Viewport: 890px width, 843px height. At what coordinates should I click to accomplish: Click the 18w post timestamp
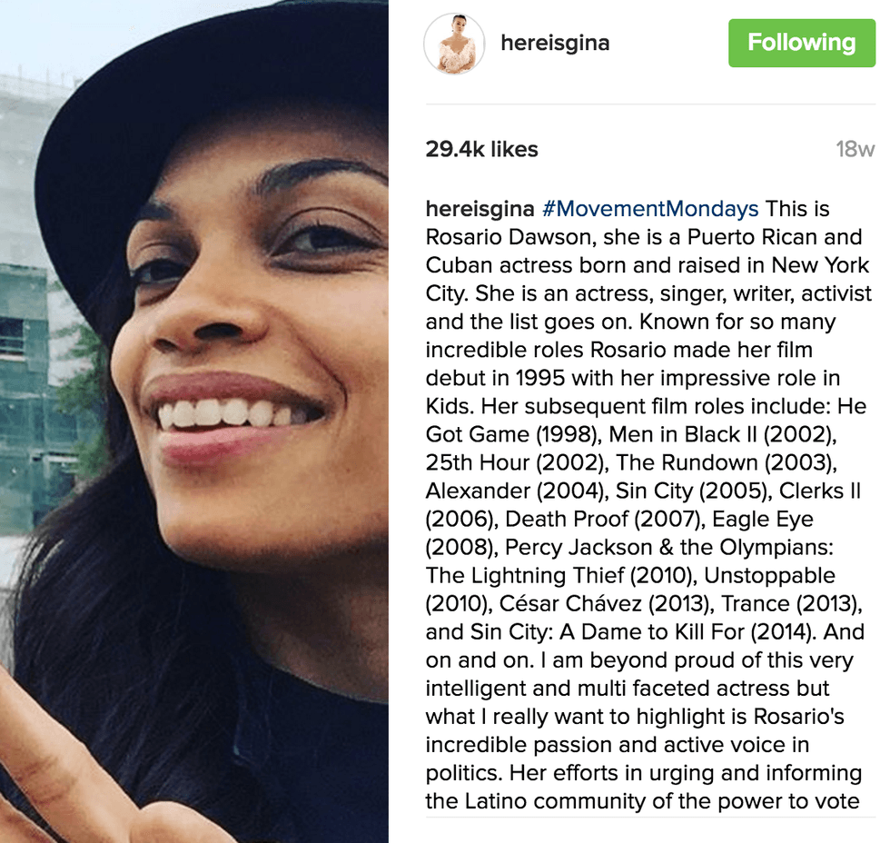coord(855,149)
